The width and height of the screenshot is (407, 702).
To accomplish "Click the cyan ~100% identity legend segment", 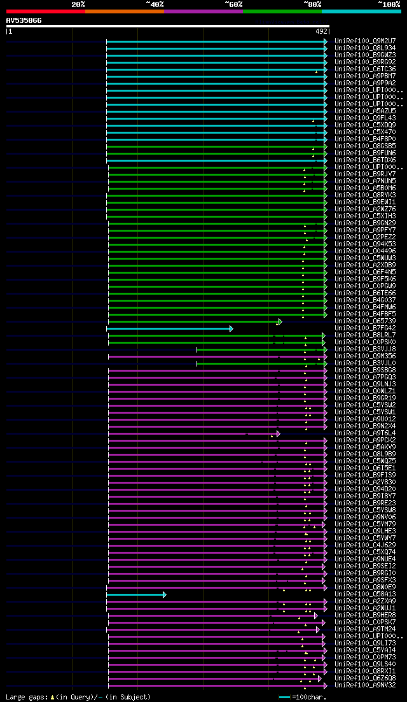I will tap(361, 11).
